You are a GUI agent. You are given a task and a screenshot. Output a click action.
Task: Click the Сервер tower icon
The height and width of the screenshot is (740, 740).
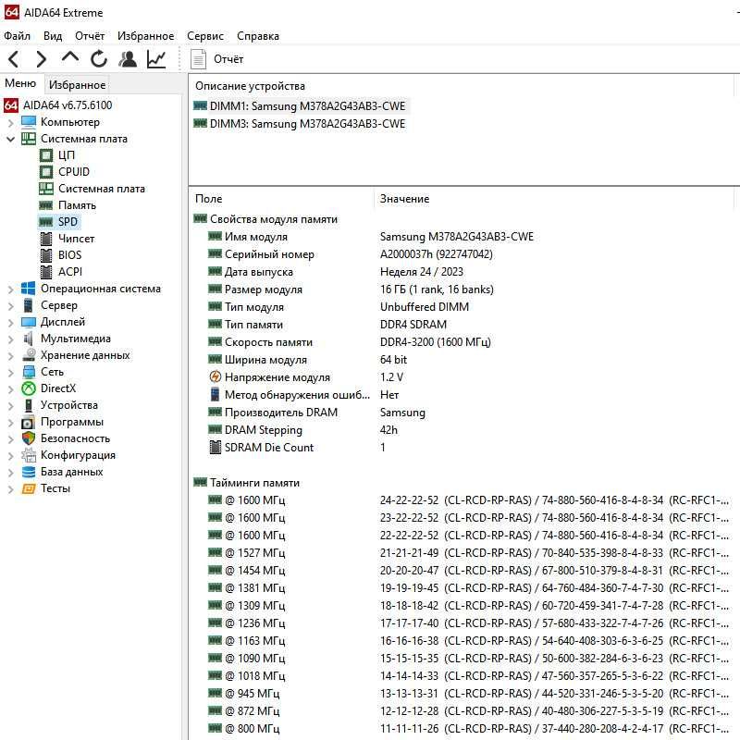(x=29, y=305)
